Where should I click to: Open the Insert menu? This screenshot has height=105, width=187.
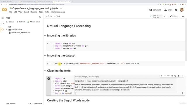pyautogui.click(x=26, y=12)
